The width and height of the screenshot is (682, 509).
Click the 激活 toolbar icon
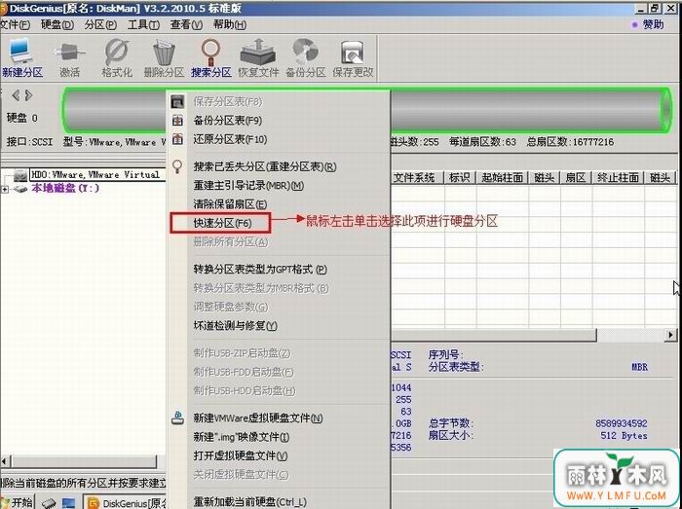coord(69,52)
